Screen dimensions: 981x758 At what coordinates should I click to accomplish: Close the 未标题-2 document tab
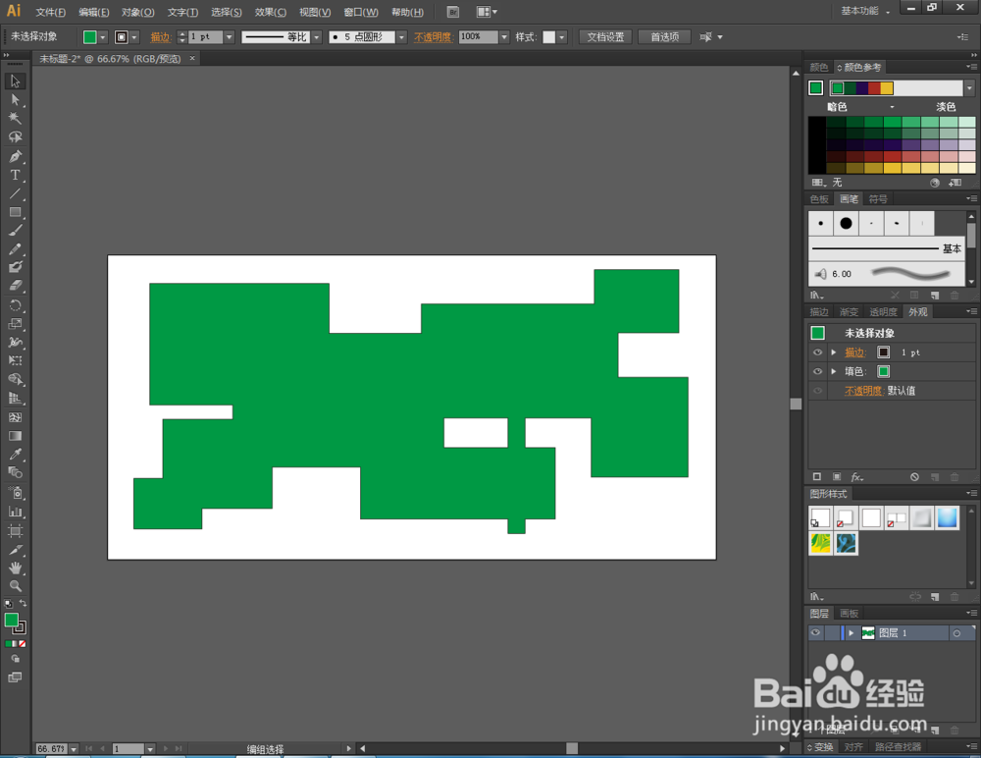[192, 58]
